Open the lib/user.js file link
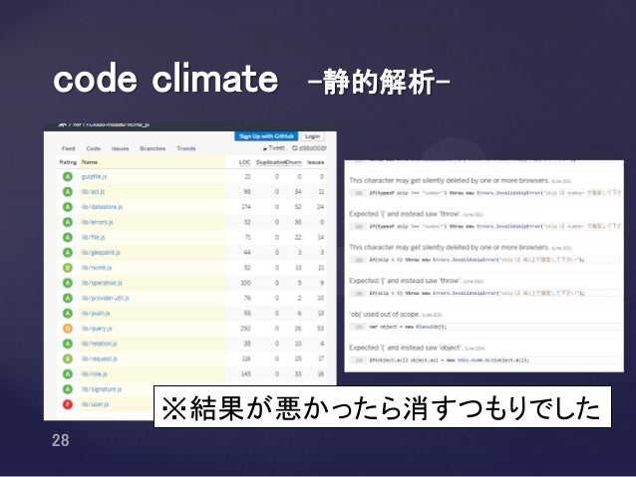Viewport: 636px width, 477px height. [95, 404]
